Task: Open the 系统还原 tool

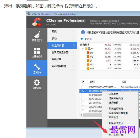Action: (62, 59)
